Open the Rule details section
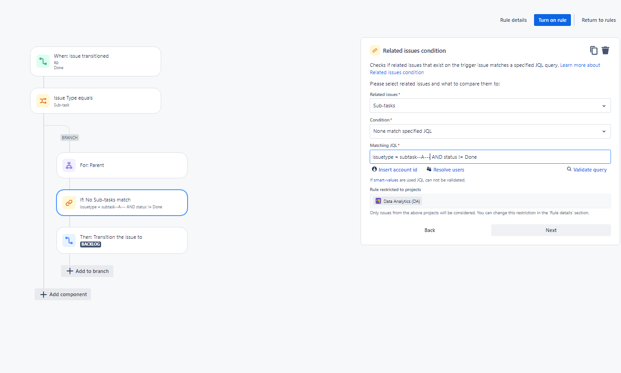 pos(513,20)
